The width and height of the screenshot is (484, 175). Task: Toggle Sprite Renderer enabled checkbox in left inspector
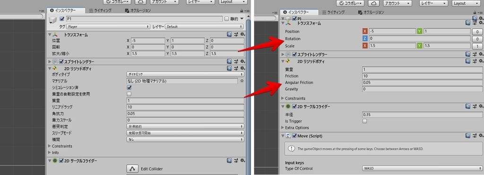61,61
